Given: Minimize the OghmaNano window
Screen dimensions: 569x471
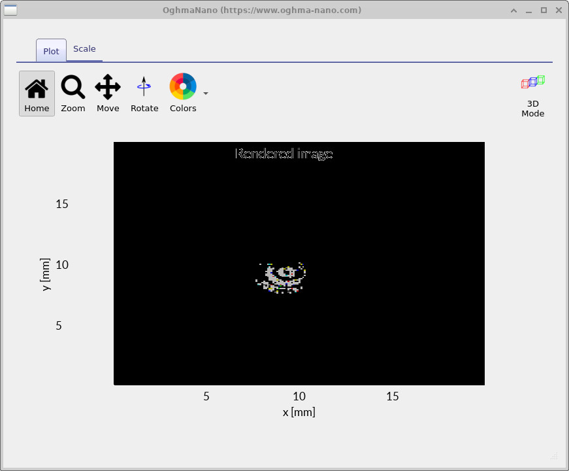Looking at the screenshot, I should tap(529, 10).
